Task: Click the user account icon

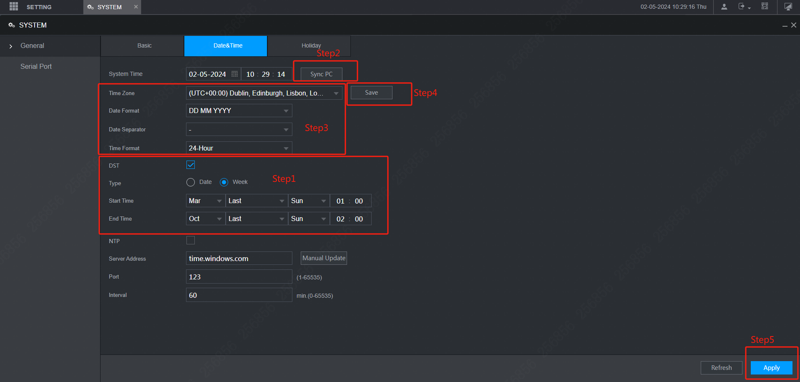Action: (x=724, y=7)
